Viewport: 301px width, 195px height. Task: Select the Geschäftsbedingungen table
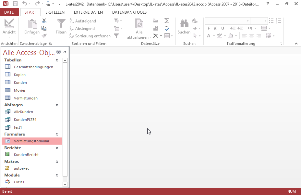click(32, 67)
